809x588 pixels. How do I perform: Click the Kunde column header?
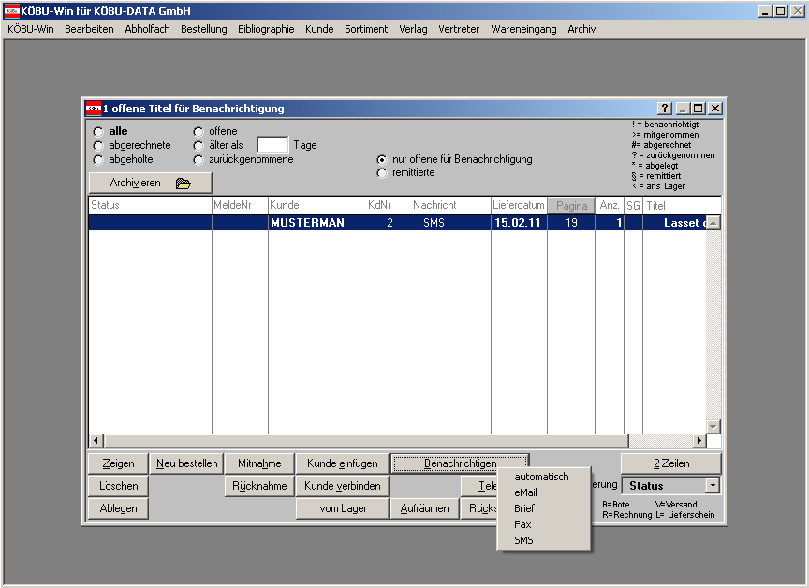pos(285,205)
